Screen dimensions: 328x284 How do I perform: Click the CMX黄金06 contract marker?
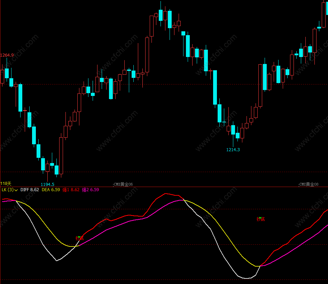(123, 184)
